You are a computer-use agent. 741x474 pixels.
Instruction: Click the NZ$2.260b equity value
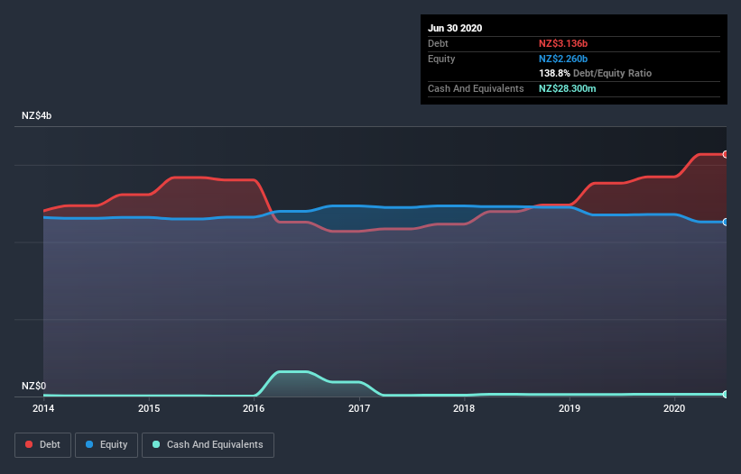[563, 59]
